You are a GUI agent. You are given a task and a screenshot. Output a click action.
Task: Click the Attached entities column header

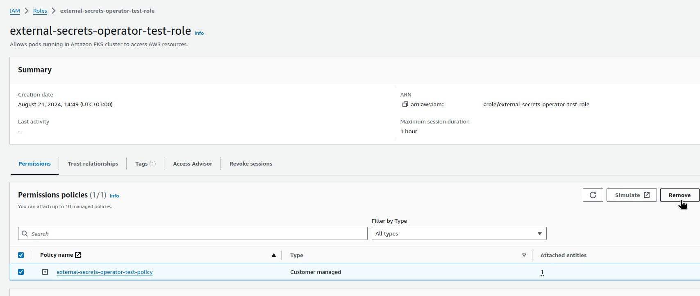click(x=563, y=255)
